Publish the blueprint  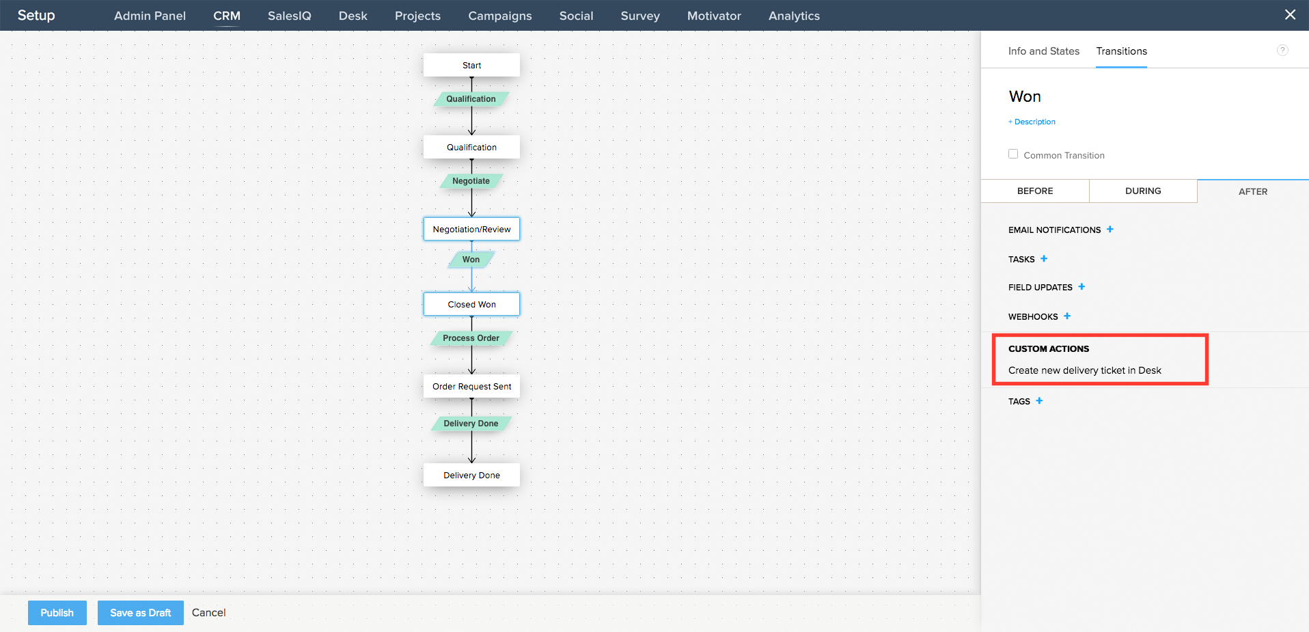click(57, 613)
